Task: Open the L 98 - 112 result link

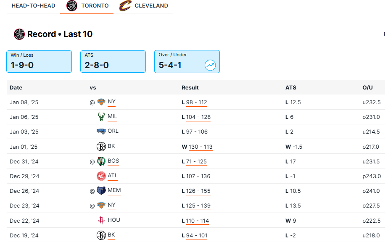Action: coord(196,103)
